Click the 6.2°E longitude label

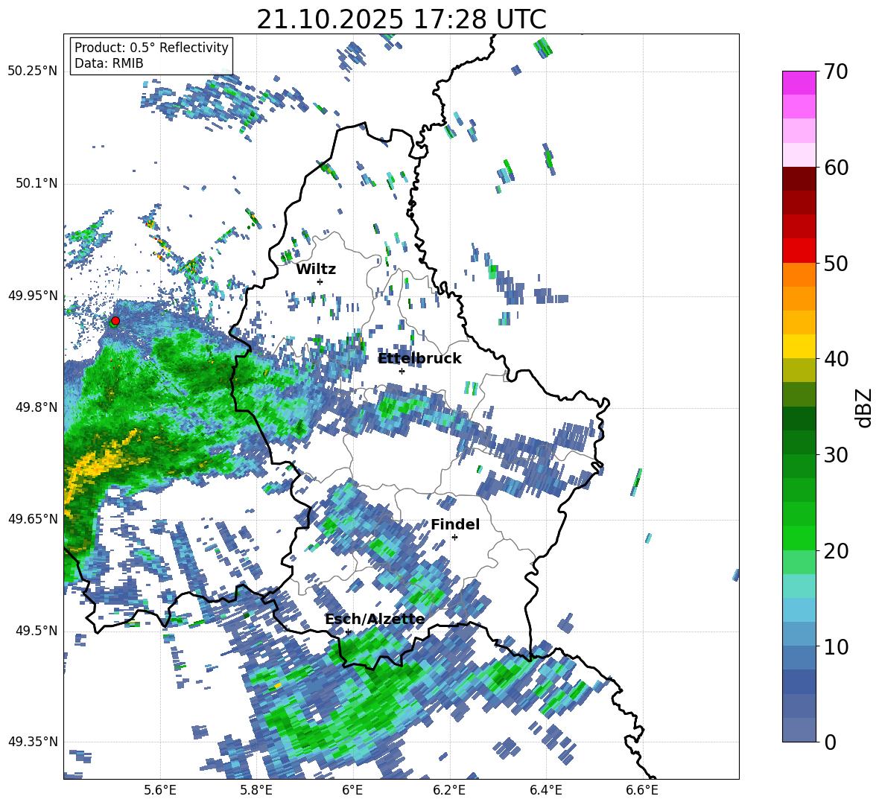point(449,790)
